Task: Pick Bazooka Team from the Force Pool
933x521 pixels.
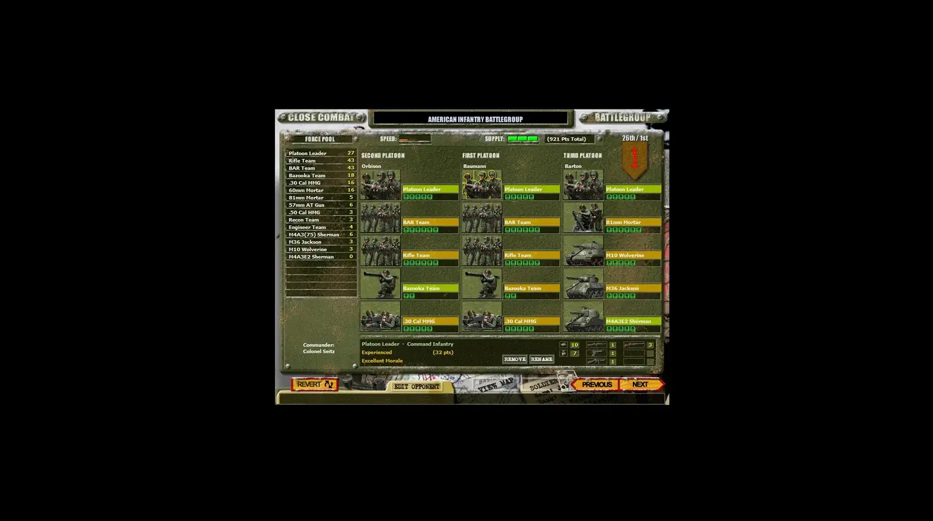Action: click(x=321, y=175)
